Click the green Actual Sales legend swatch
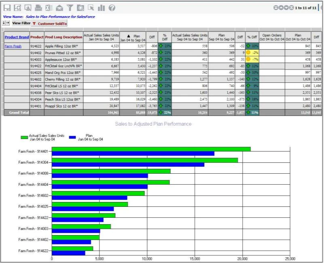The image size is (324, 263). (x=24, y=137)
